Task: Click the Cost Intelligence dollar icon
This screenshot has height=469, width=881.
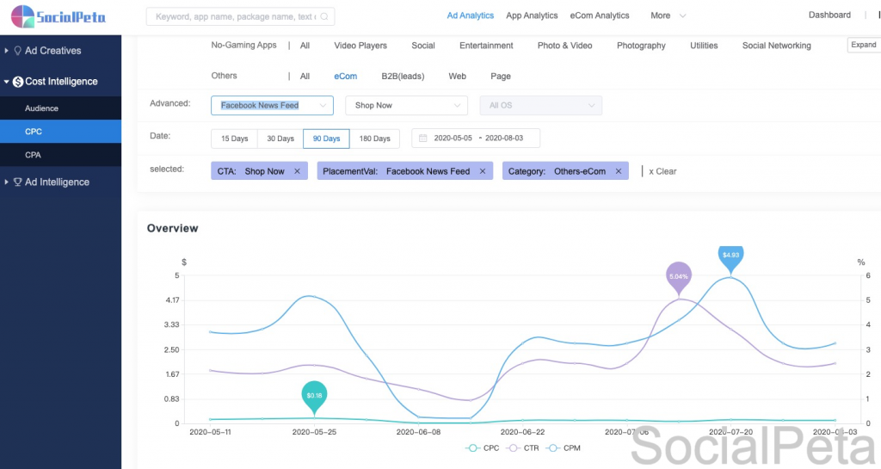Action: tap(18, 82)
